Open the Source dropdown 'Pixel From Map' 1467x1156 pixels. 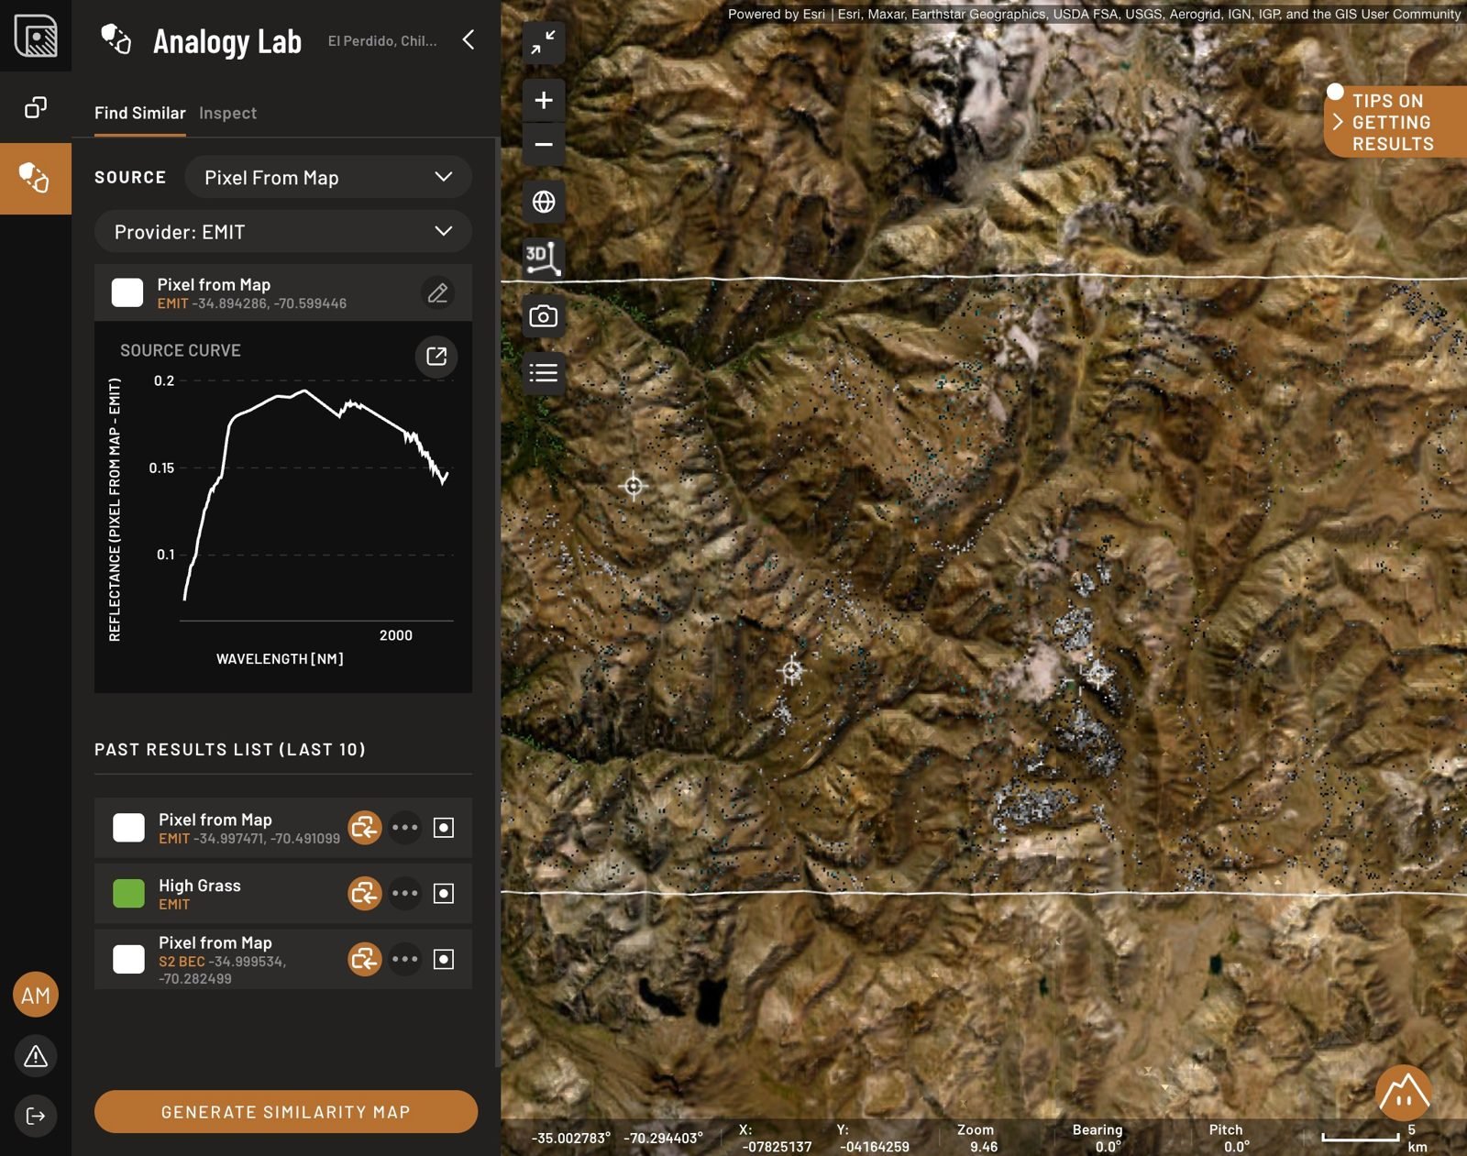click(328, 177)
